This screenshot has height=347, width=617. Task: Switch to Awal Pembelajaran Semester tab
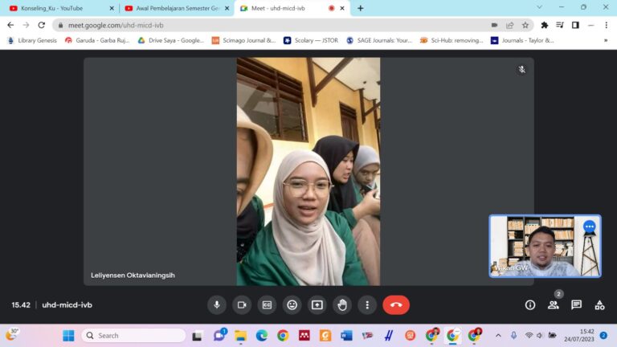pos(173,8)
